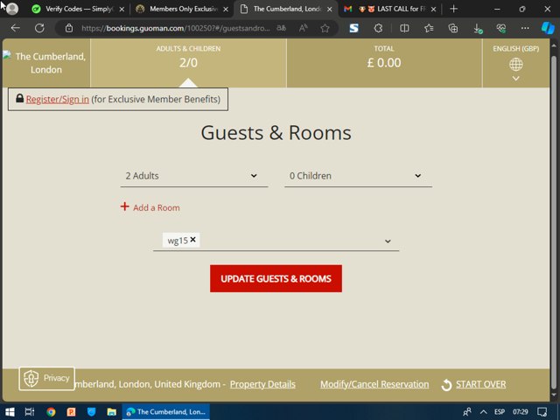Click the plus icon next to Add a Room
The height and width of the screenshot is (420, 560).
[x=124, y=206]
